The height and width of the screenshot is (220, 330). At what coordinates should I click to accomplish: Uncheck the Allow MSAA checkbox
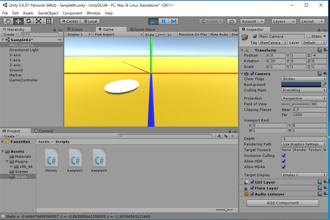click(283, 167)
